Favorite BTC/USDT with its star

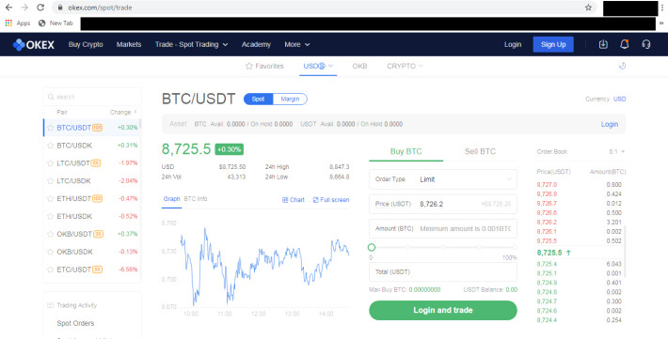coord(50,128)
